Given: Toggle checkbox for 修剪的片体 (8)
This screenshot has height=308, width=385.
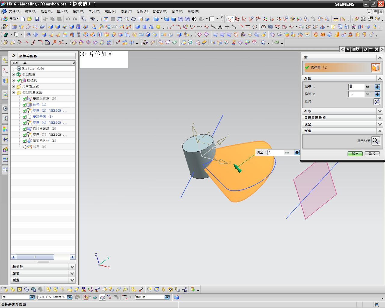Looking at the screenshot, I should coord(25,141).
